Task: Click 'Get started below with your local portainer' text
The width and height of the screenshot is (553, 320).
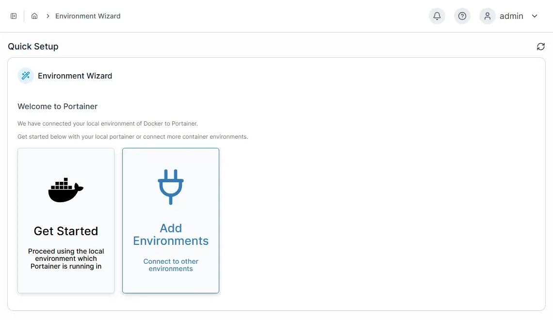Action: [x=132, y=136]
